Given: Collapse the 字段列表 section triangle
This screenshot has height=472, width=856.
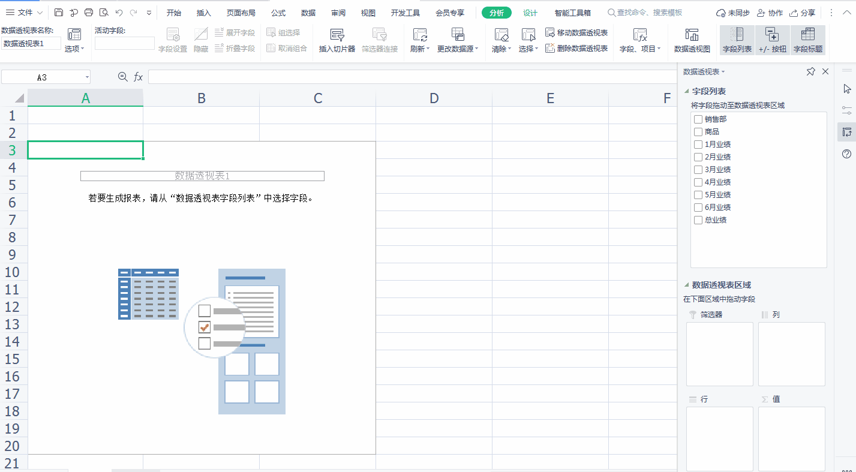Looking at the screenshot, I should tap(687, 91).
